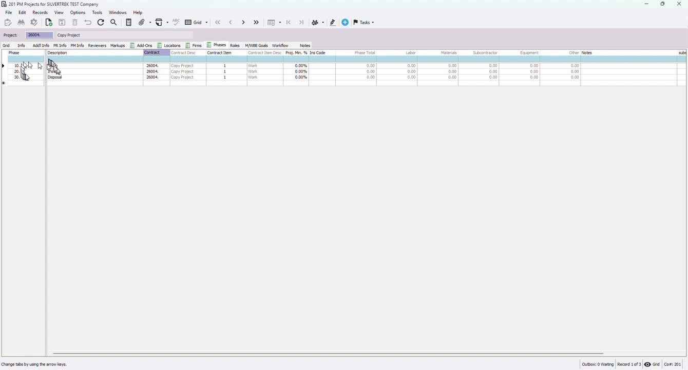The height and width of the screenshot is (370, 688).
Task: Click the grid layout table icon
Action: pyautogui.click(x=271, y=23)
